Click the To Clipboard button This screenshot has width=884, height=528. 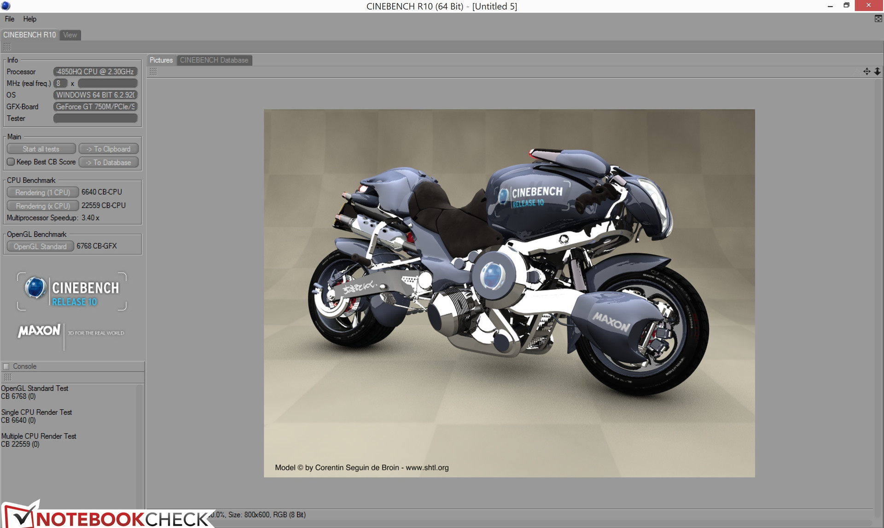point(109,149)
